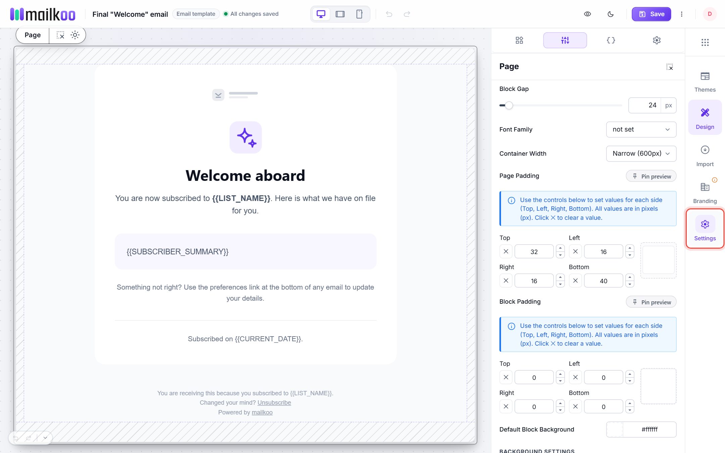The height and width of the screenshot is (453, 725).
Task: Click the Page Padding Left input
Action: [603, 252]
